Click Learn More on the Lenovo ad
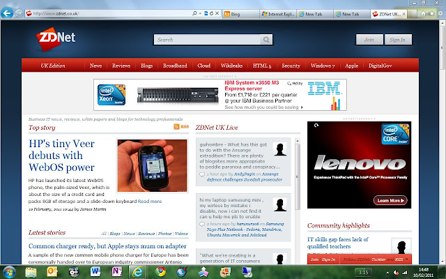The height and width of the screenshot is (279, 446). [x=390, y=200]
